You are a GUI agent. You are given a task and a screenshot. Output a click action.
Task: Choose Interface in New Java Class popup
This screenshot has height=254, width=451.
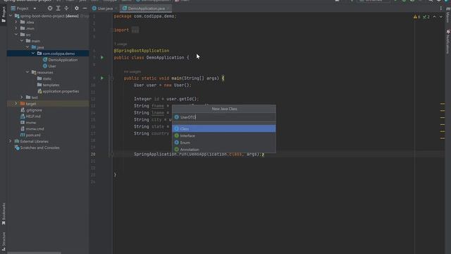coord(224,135)
